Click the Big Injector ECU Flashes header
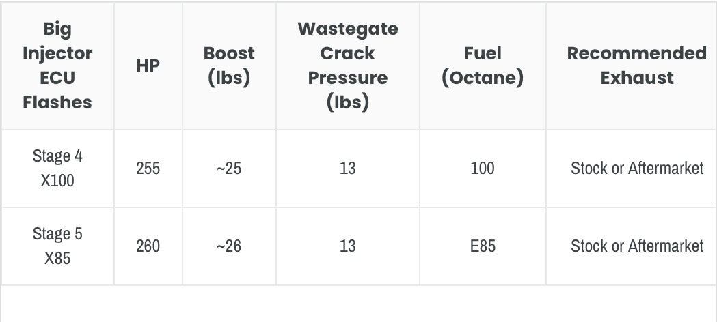 [57, 65]
